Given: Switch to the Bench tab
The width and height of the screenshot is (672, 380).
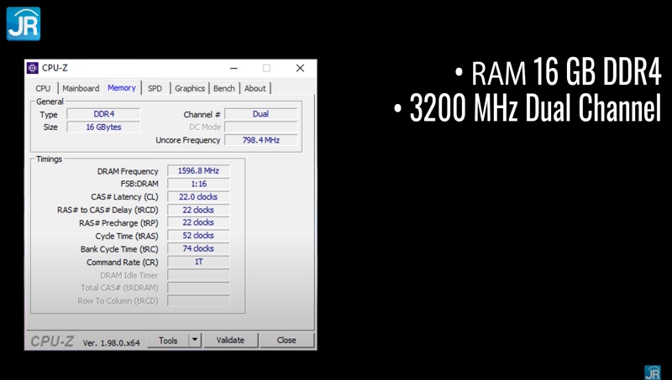Looking at the screenshot, I should point(224,89).
